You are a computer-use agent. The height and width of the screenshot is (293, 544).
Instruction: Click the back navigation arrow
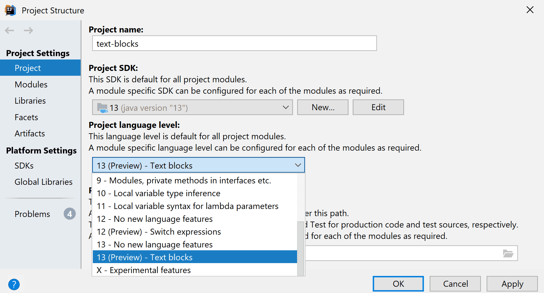(9, 30)
